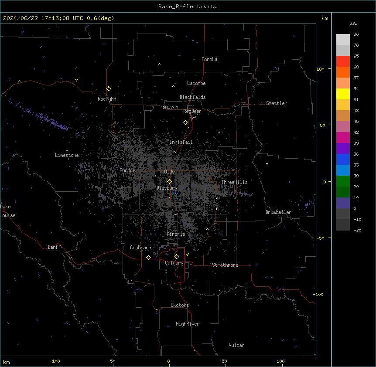The height and width of the screenshot is (367, 376).
Task: Click the Limestone label
Action: [x=67, y=155]
